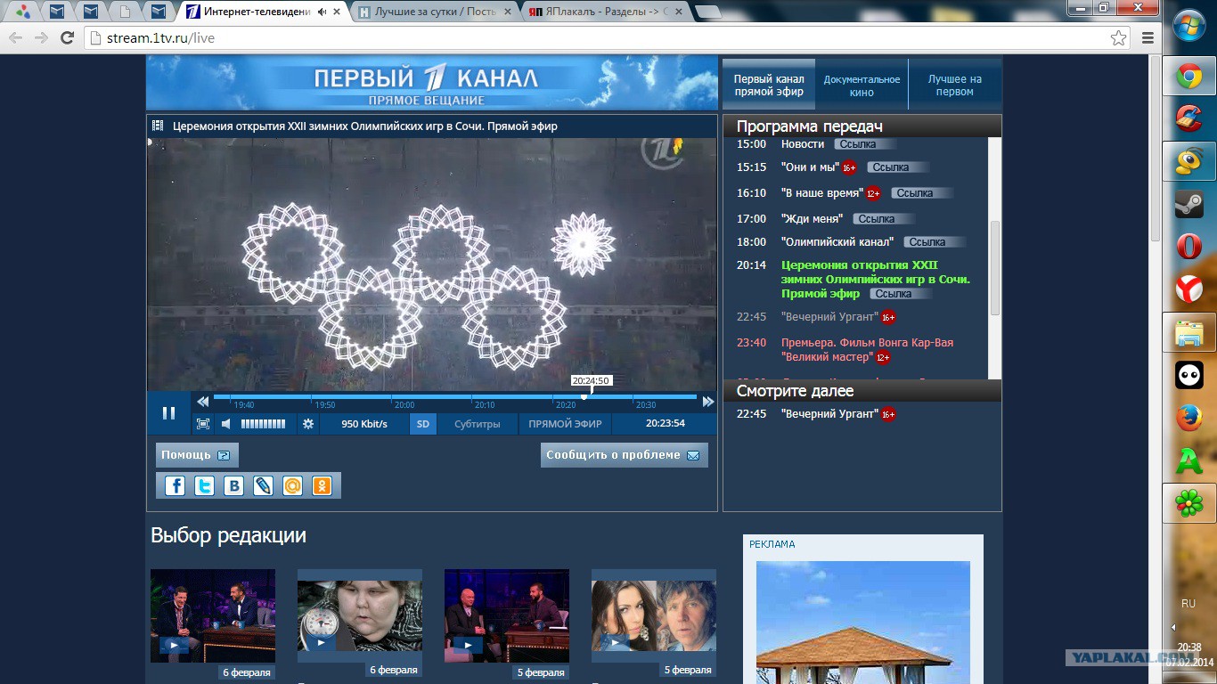Click the 950 Kbit/s bitrate indicator

(364, 424)
